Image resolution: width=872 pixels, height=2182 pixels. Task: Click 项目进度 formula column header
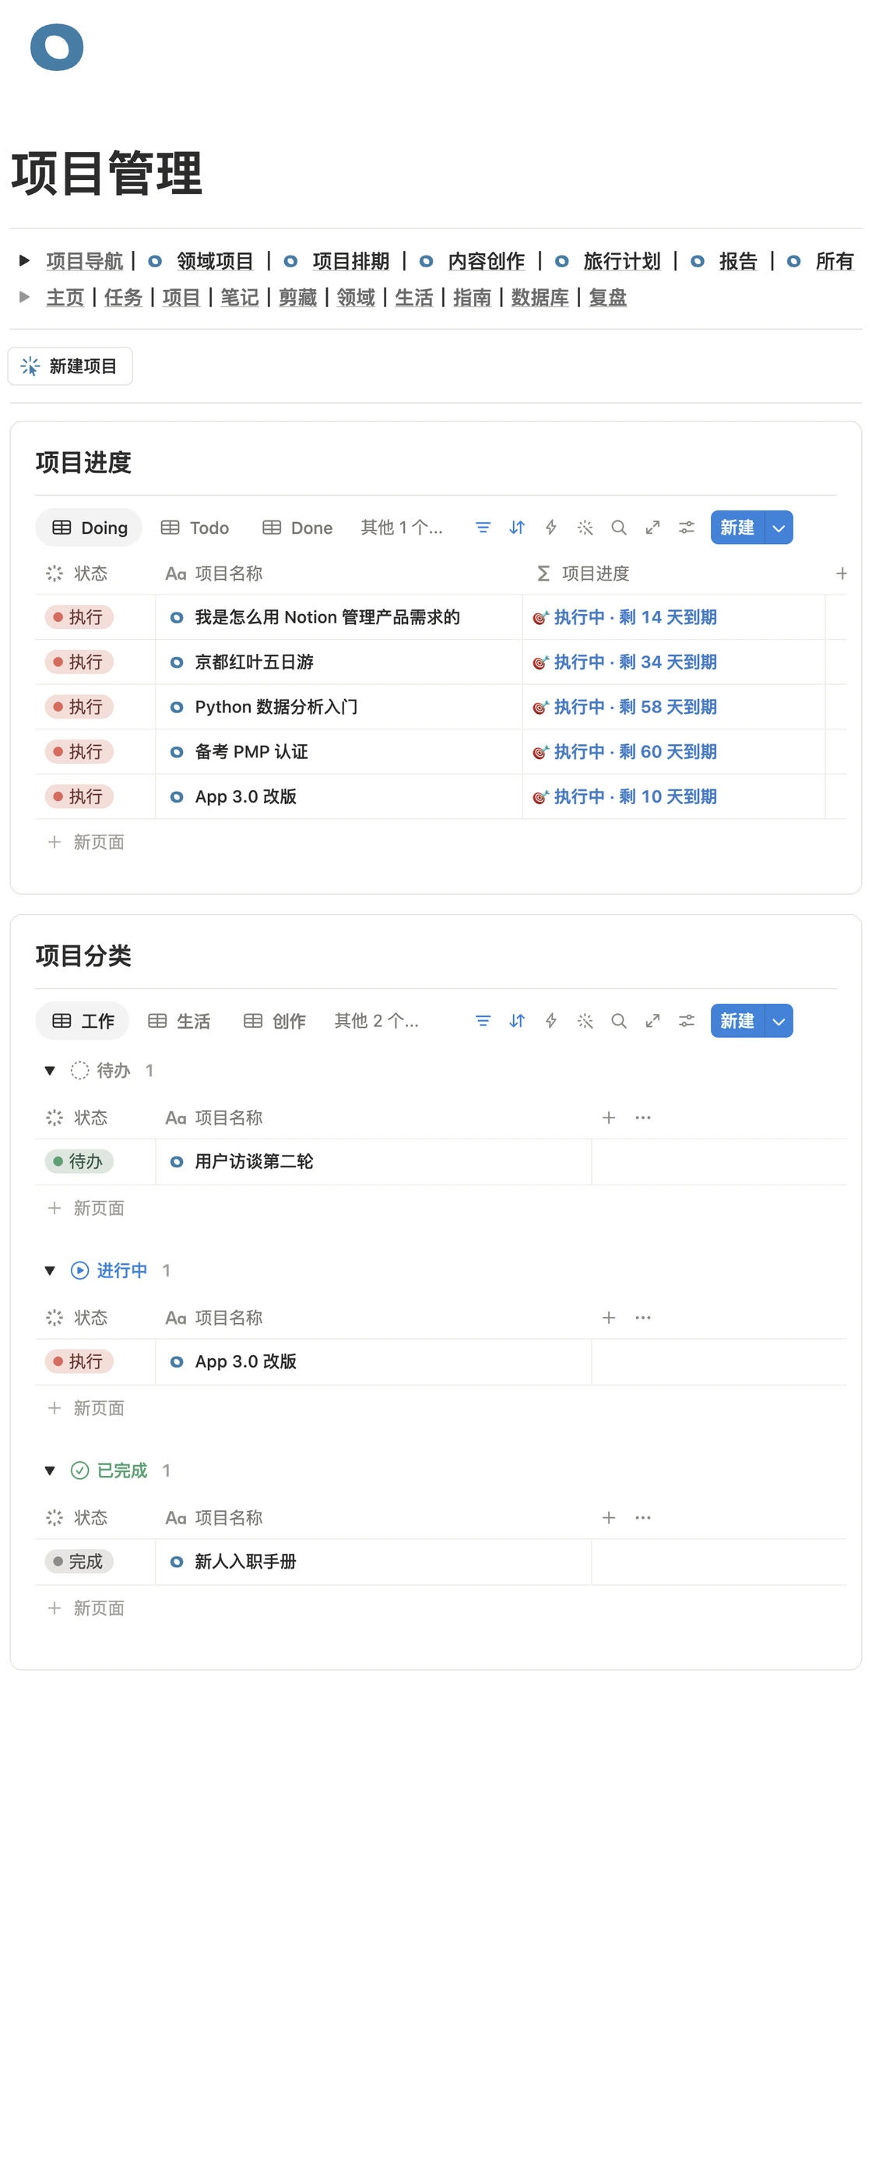(x=584, y=574)
